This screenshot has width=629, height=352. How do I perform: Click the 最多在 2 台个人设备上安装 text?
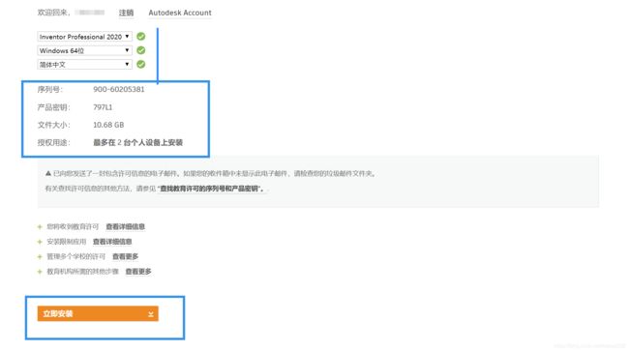click(138, 142)
